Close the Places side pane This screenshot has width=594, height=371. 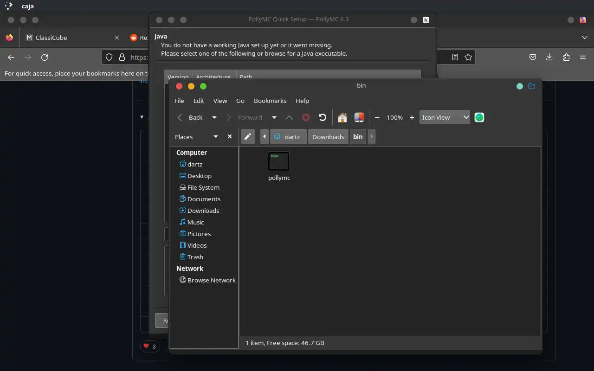[229, 137]
